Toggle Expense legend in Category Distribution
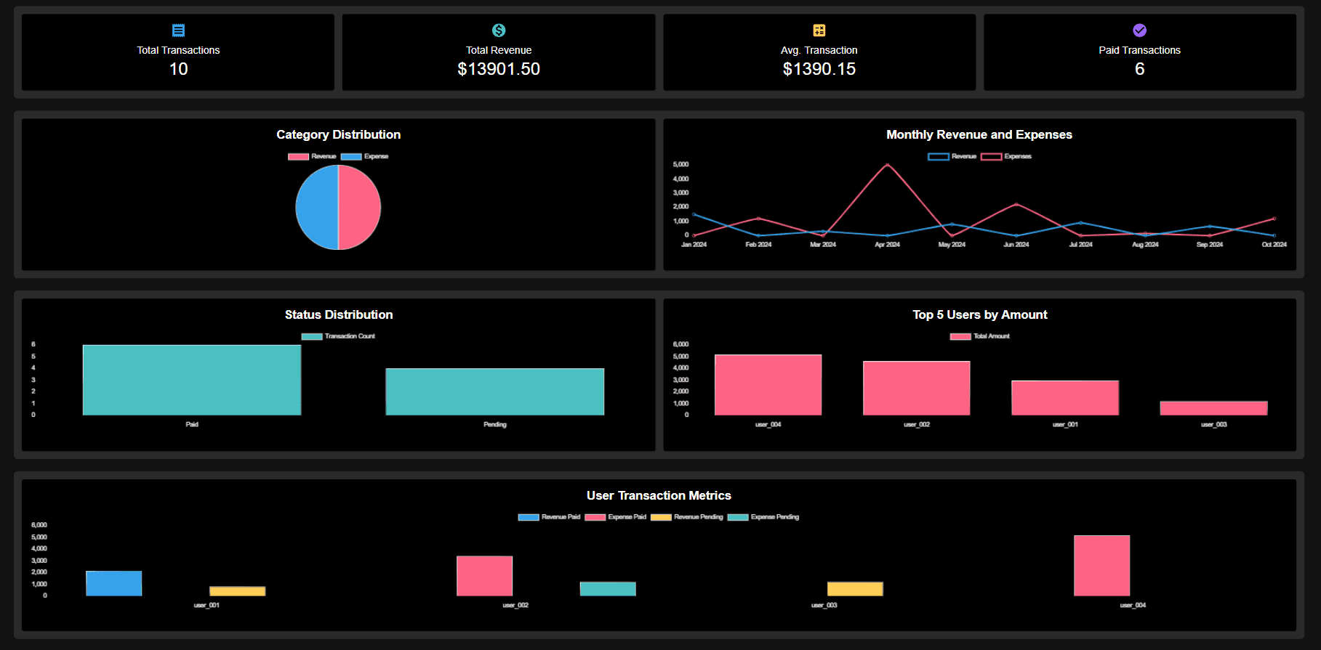 pyautogui.click(x=364, y=157)
